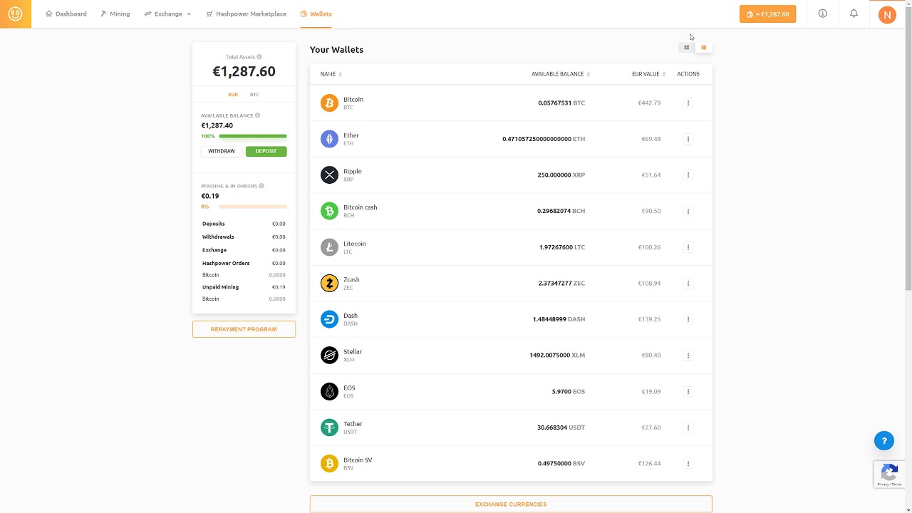Click the Exchange Currencies button
Image resolution: width=912 pixels, height=513 pixels.
(x=511, y=504)
